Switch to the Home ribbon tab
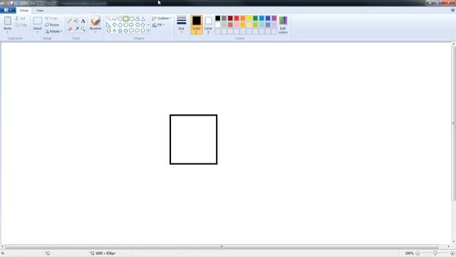The image size is (456, 257). [x=24, y=11]
